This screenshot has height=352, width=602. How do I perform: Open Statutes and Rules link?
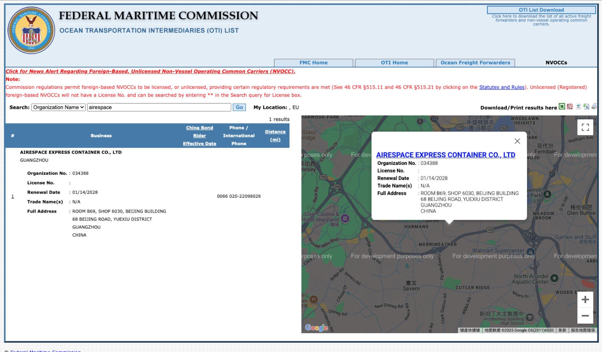pos(502,87)
